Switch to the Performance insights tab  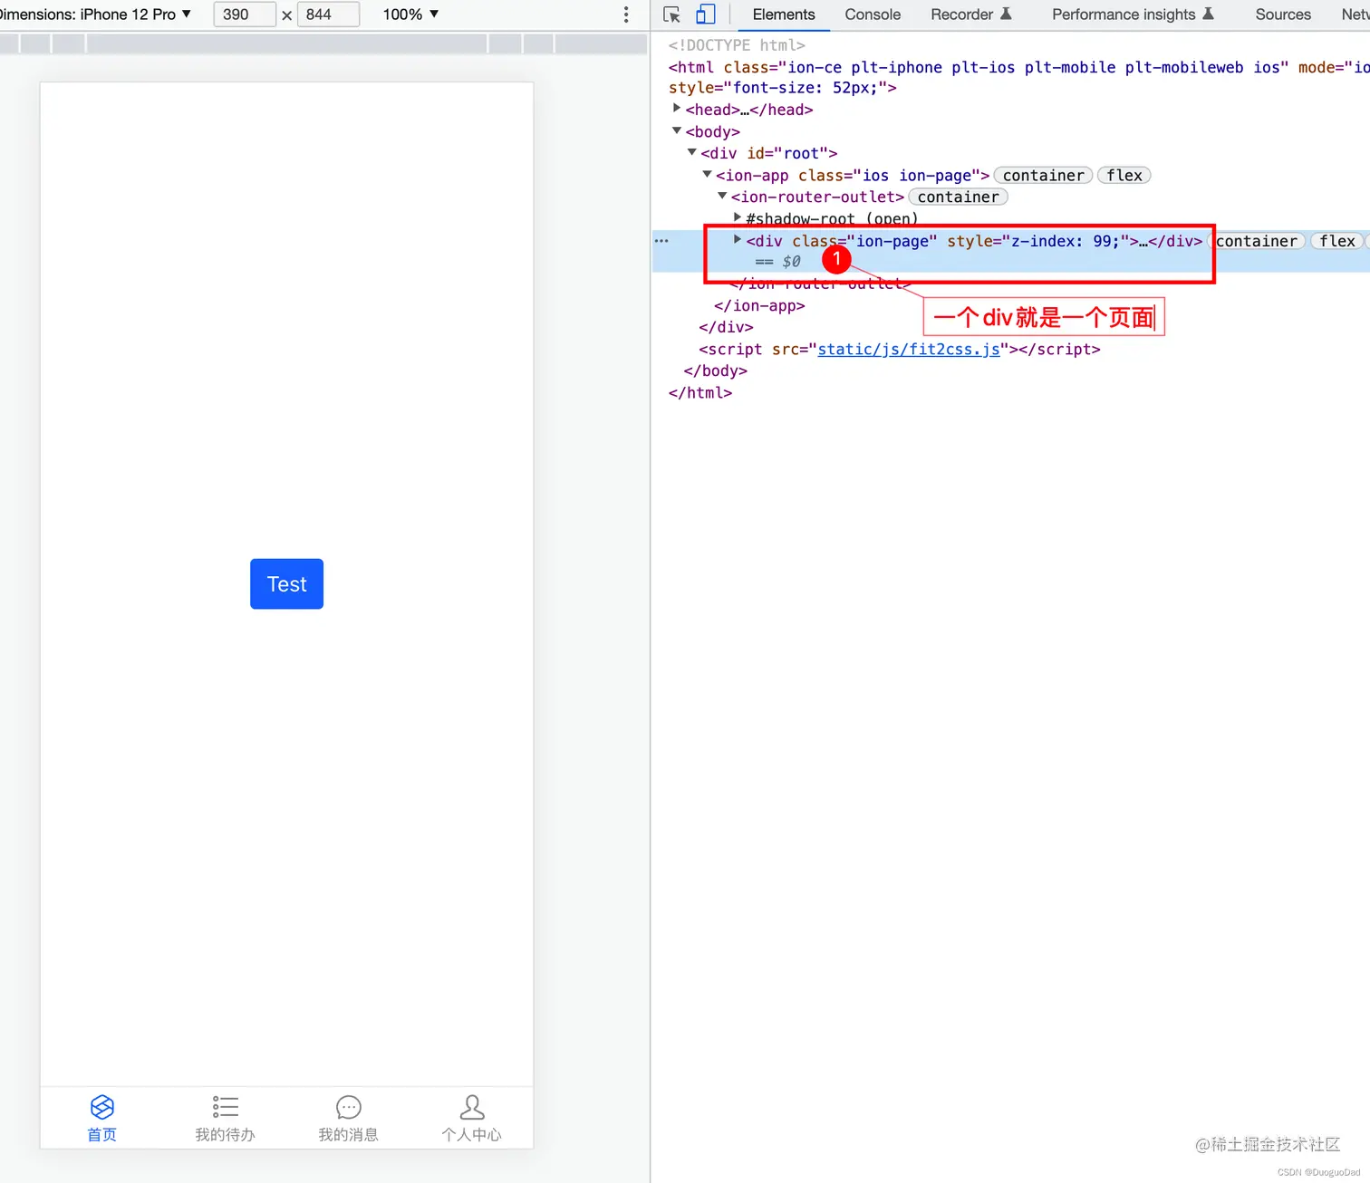(x=1133, y=14)
